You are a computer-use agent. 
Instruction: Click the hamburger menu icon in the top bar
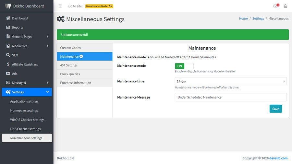tap(60, 6)
